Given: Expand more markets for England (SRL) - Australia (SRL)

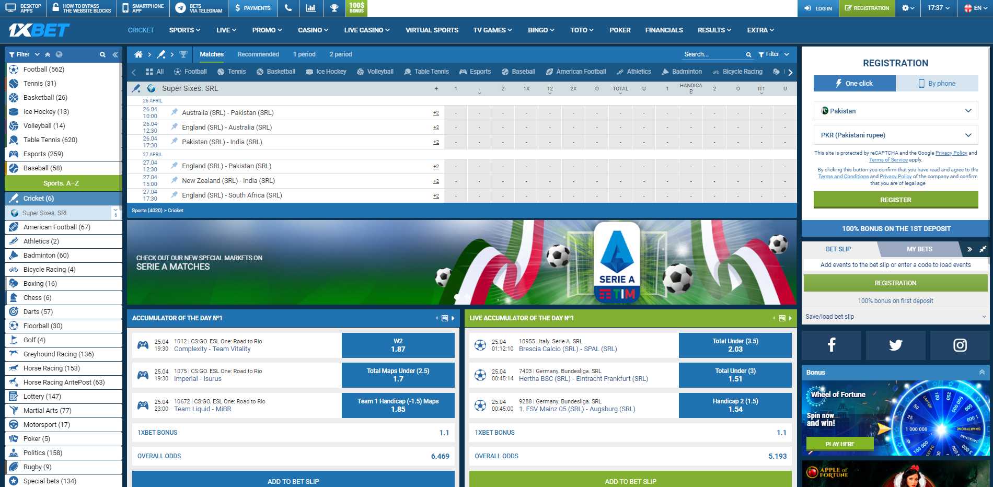Looking at the screenshot, I should tap(436, 127).
